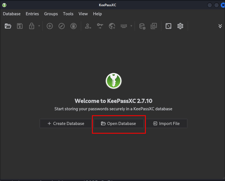
Task: Click the save database toolbar icon
Action: (20, 26)
